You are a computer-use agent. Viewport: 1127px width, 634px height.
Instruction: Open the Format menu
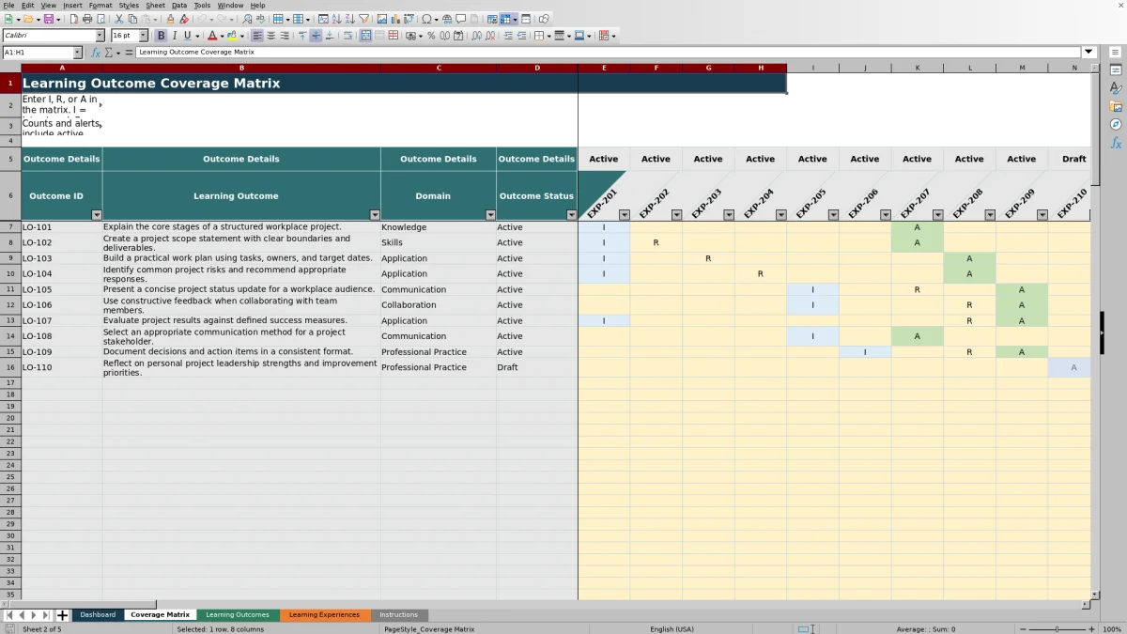[100, 6]
